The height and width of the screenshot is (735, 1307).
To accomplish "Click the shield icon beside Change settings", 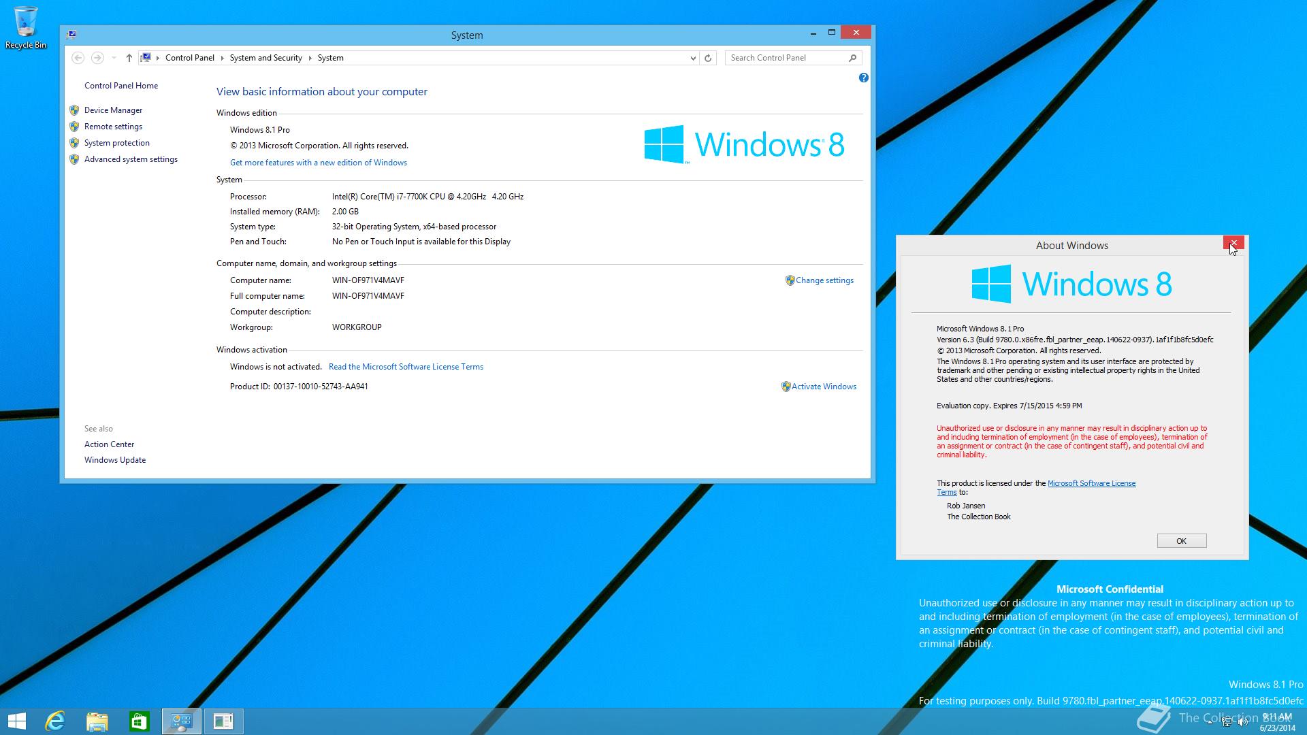I will click(x=790, y=280).
